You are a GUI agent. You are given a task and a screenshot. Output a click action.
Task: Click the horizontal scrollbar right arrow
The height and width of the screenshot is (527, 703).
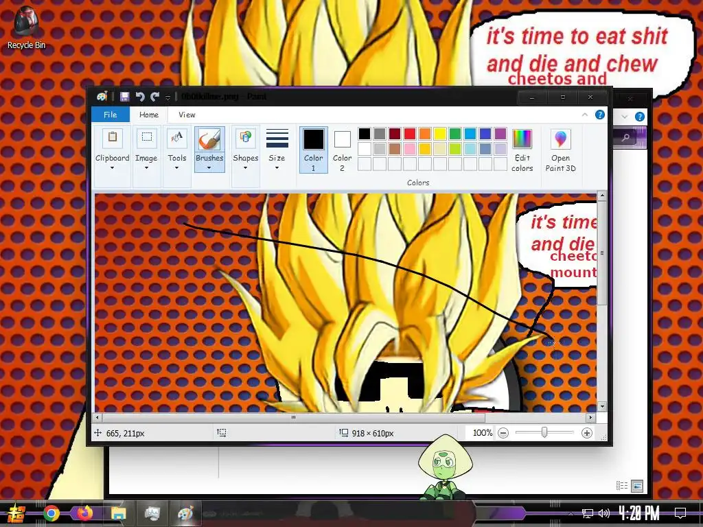591,417
